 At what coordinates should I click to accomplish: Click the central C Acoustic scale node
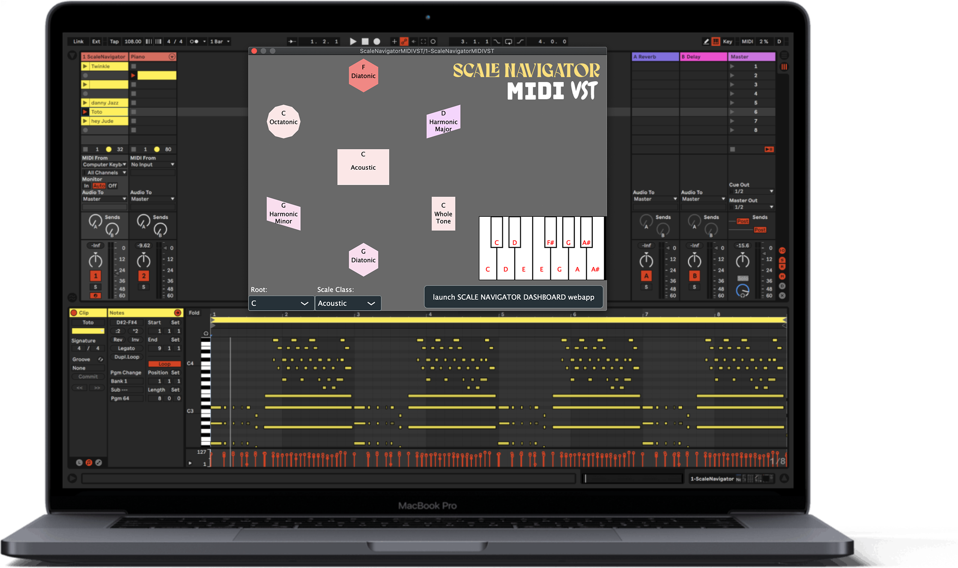tap(363, 167)
